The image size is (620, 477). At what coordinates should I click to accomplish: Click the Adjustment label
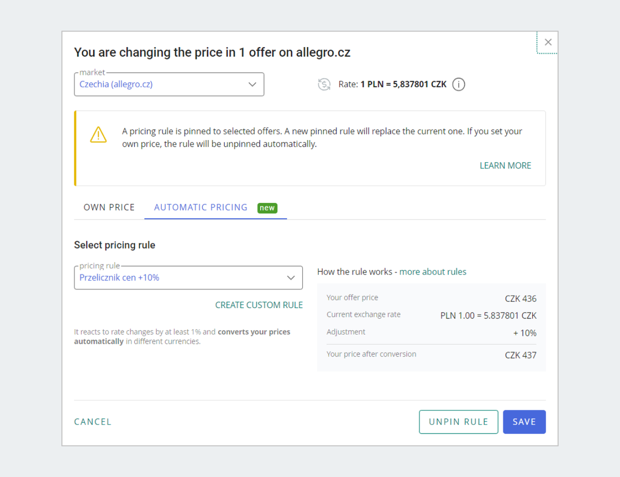346,332
